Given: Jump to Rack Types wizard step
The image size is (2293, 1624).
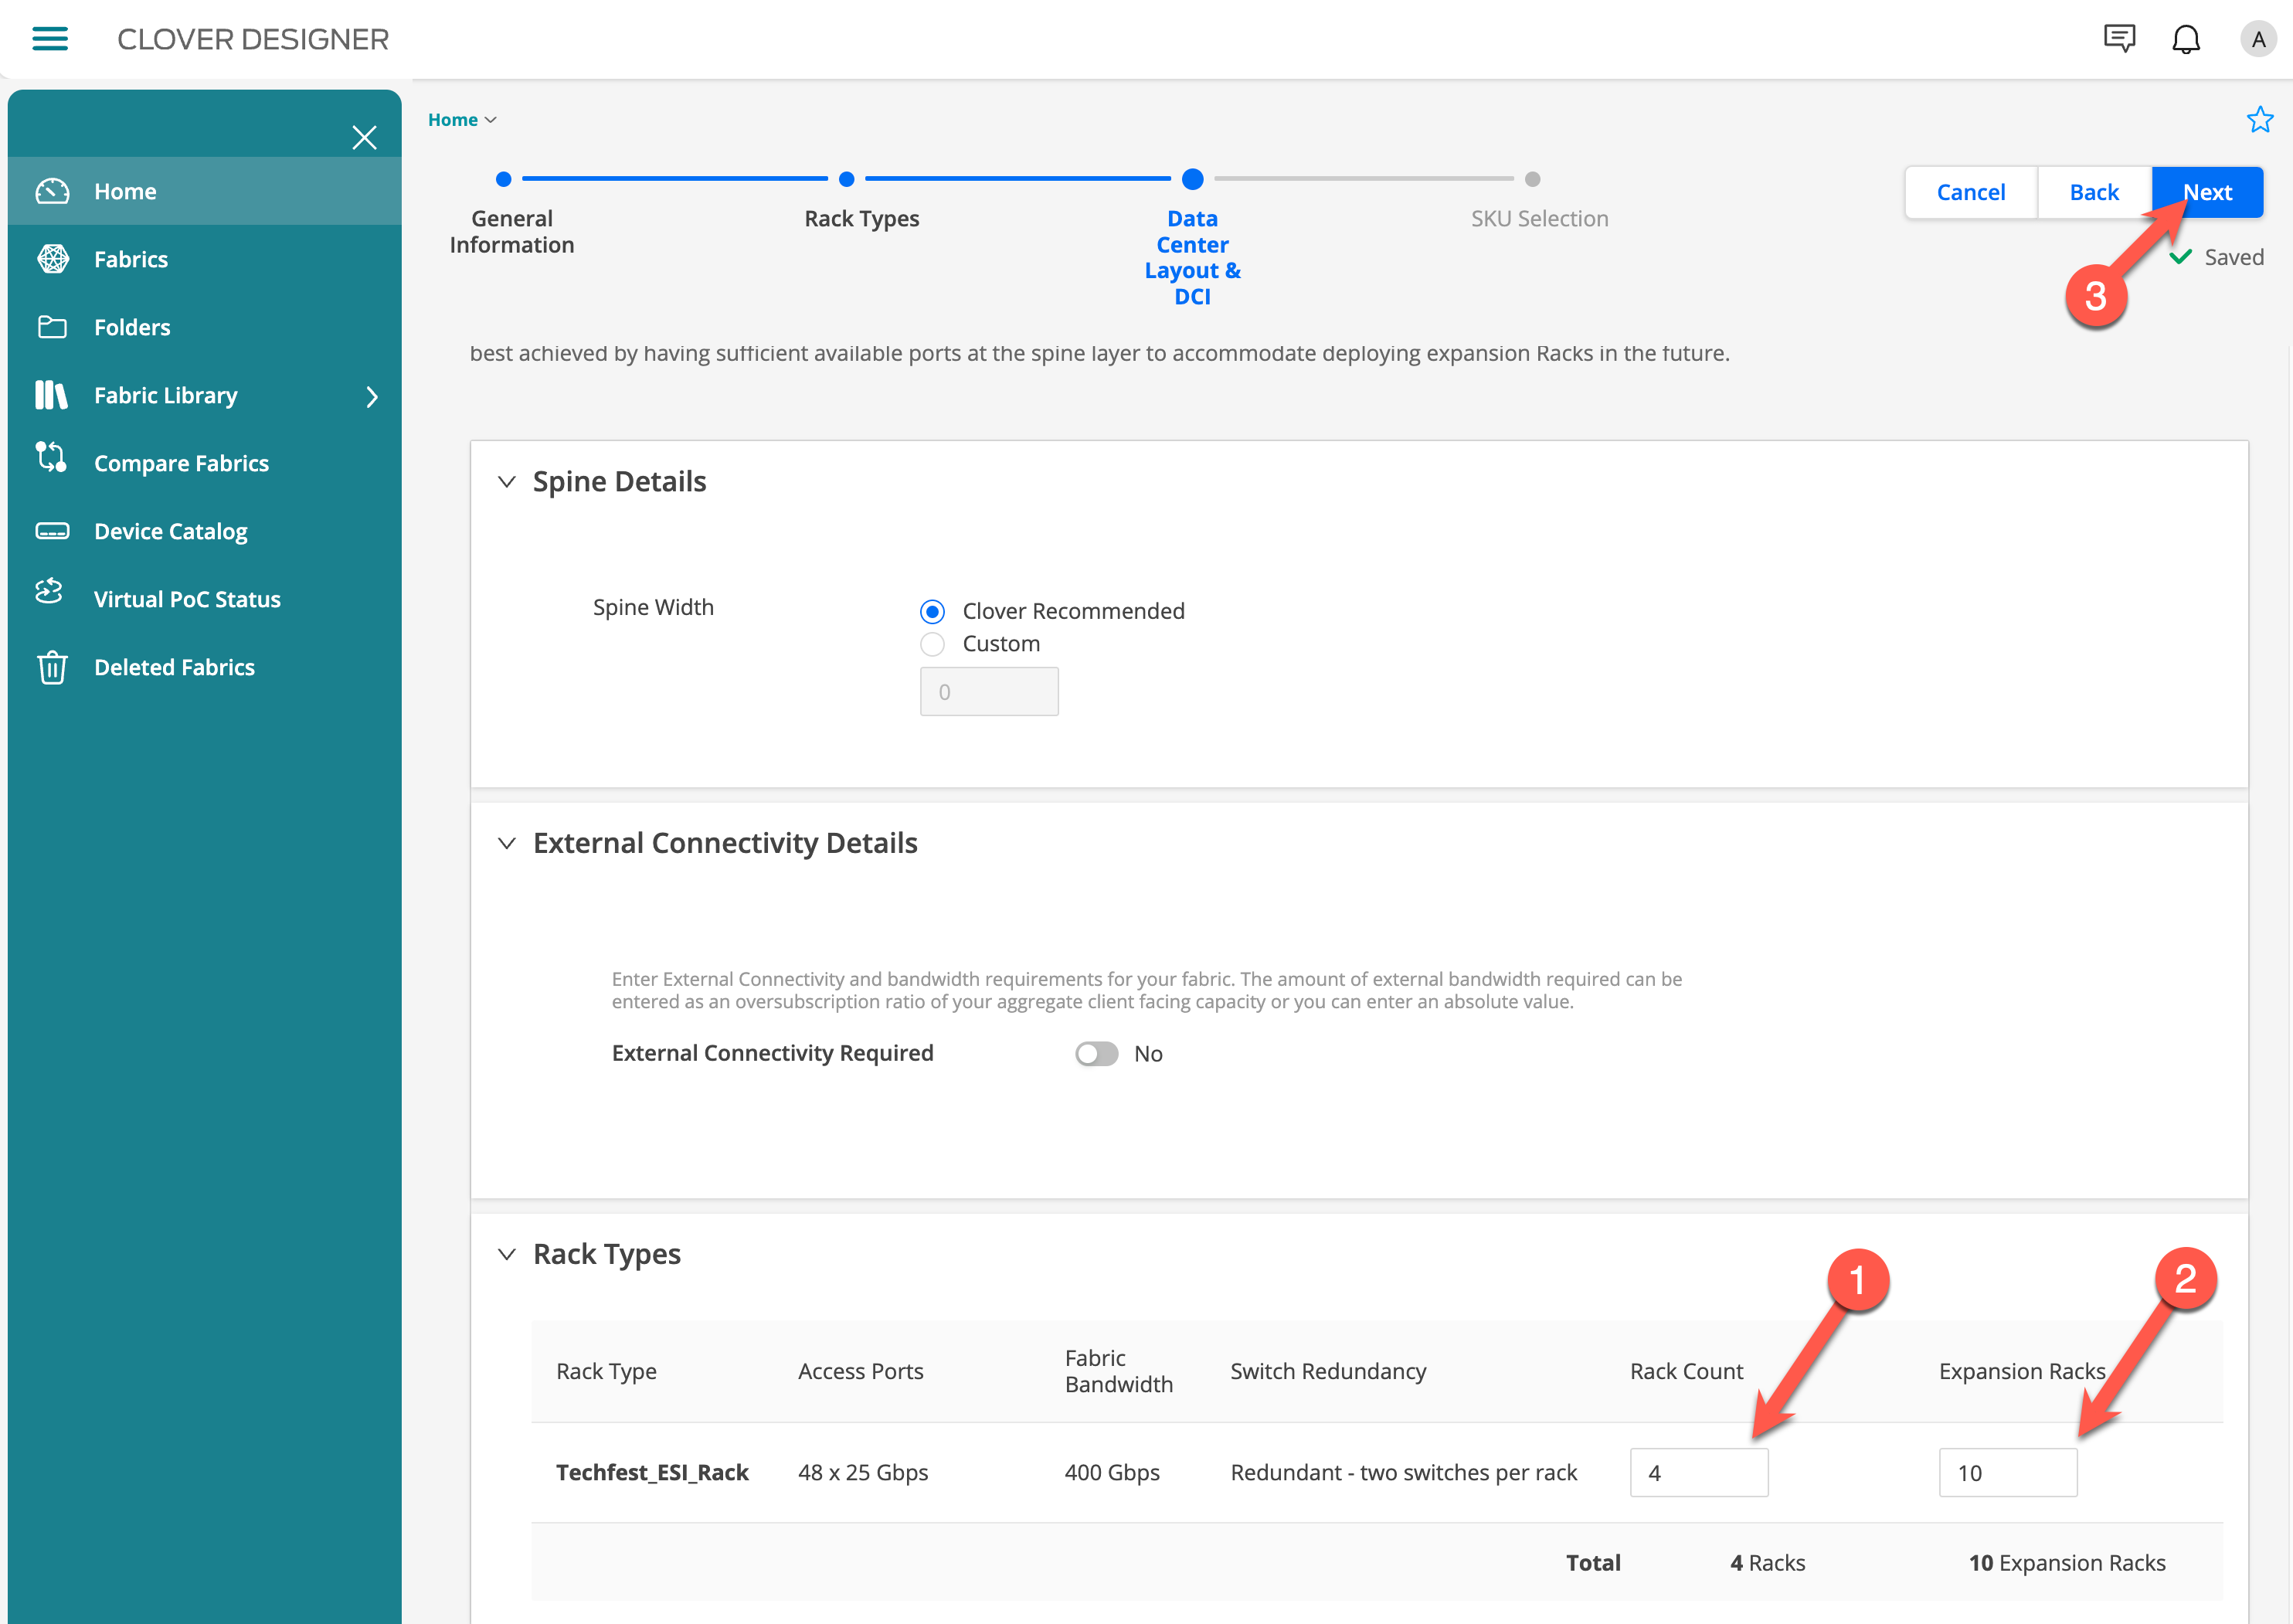Looking at the screenshot, I should click(846, 180).
